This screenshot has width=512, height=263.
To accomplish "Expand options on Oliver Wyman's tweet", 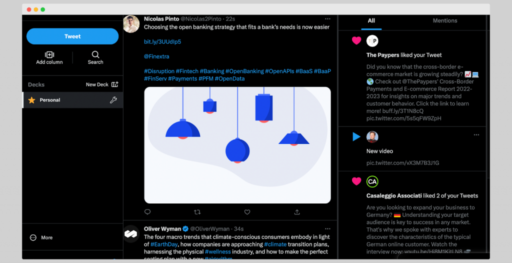I will coord(327,229).
